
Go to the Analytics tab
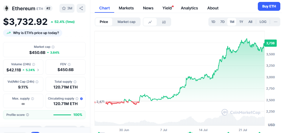pos(189,8)
